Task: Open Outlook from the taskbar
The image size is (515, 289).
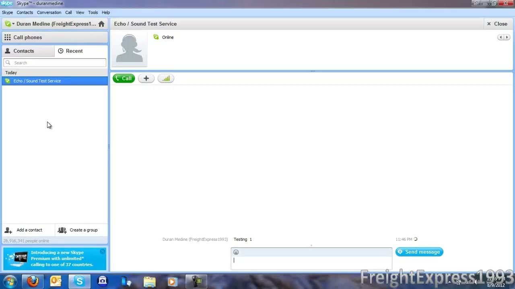Action: (56, 282)
